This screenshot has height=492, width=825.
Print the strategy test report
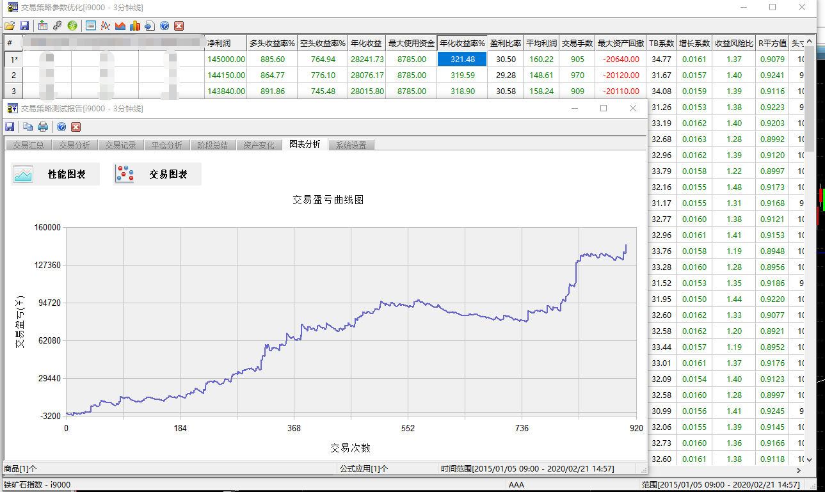(43, 127)
